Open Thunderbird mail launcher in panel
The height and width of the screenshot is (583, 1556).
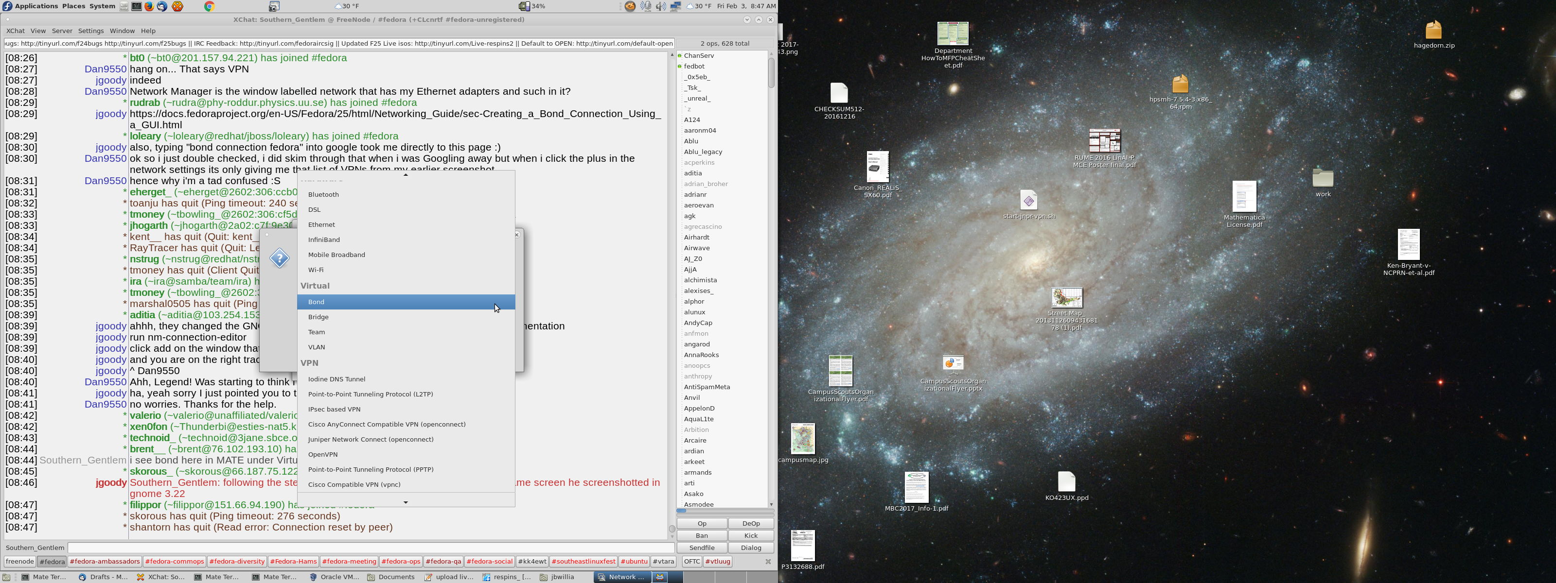(x=162, y=6)
